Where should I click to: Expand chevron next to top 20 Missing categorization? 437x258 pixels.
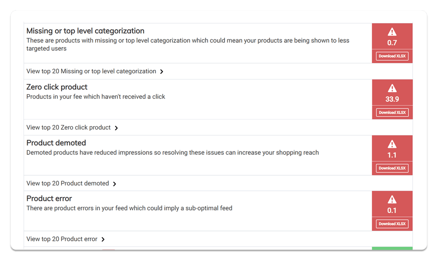pos(162,71)
